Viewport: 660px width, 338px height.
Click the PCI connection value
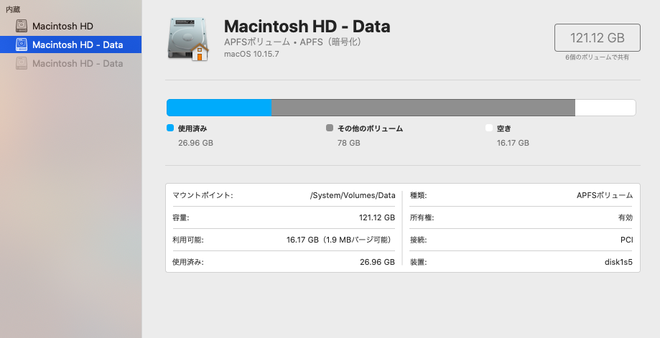coord(626,240)
